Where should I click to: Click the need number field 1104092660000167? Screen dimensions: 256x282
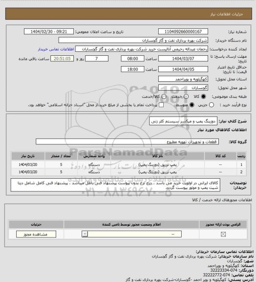coord(183,32)
